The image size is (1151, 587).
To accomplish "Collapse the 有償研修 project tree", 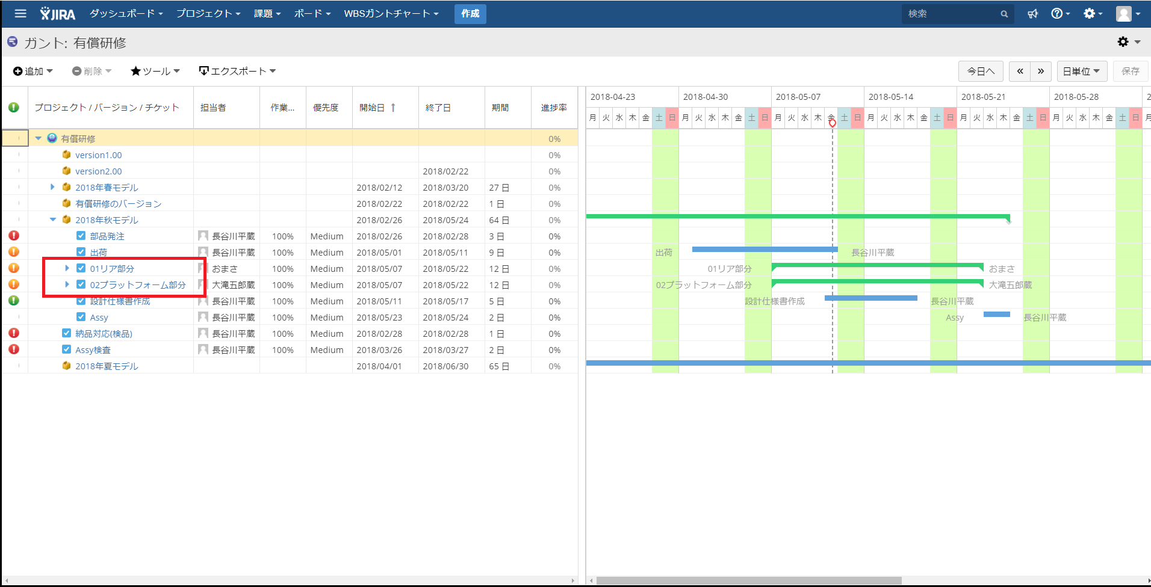I will tap(38, 138).
